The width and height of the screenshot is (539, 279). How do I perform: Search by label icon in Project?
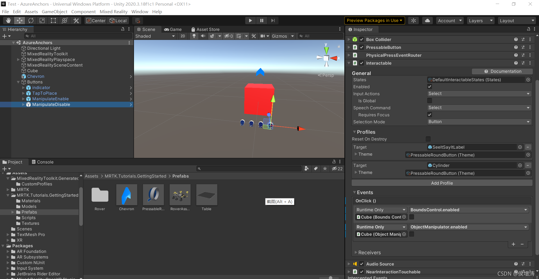(316, 169)
